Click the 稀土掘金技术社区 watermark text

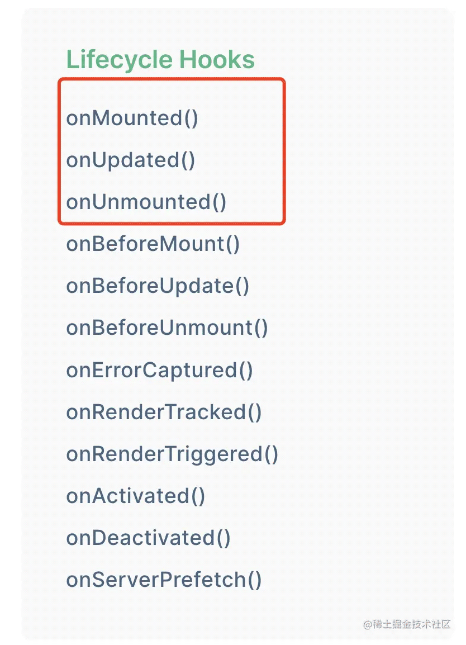point(412,624)
